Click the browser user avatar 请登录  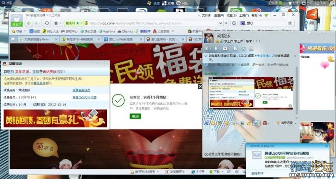(17, 21)
